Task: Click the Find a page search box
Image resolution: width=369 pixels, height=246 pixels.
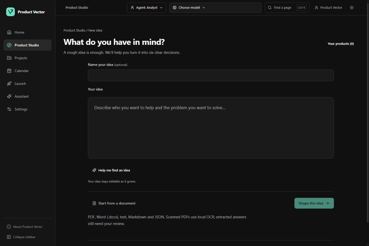Action: tap(287, 8)
